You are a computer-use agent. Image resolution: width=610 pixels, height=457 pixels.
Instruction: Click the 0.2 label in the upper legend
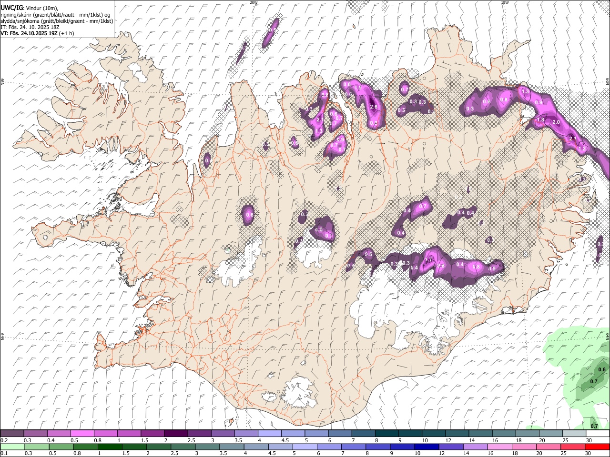coord(5,440)
